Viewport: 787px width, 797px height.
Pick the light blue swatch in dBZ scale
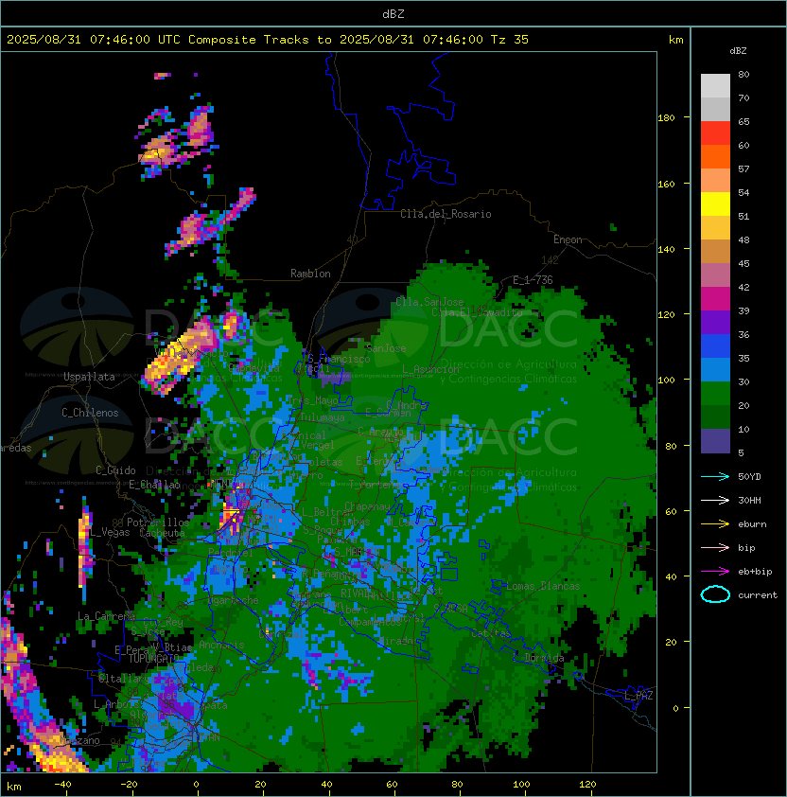715,370
